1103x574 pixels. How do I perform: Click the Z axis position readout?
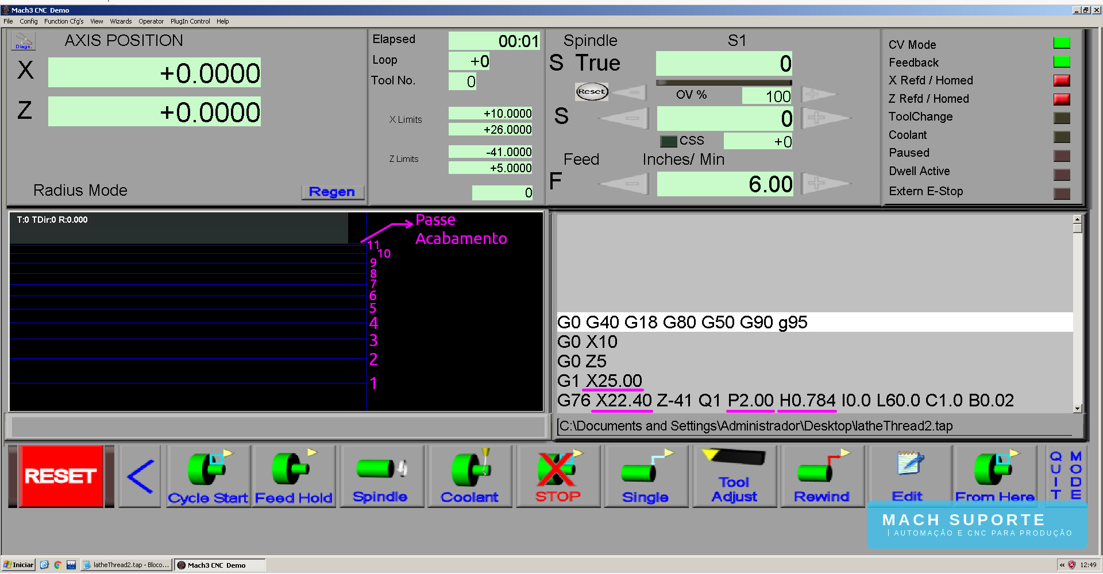click(155, 112)
